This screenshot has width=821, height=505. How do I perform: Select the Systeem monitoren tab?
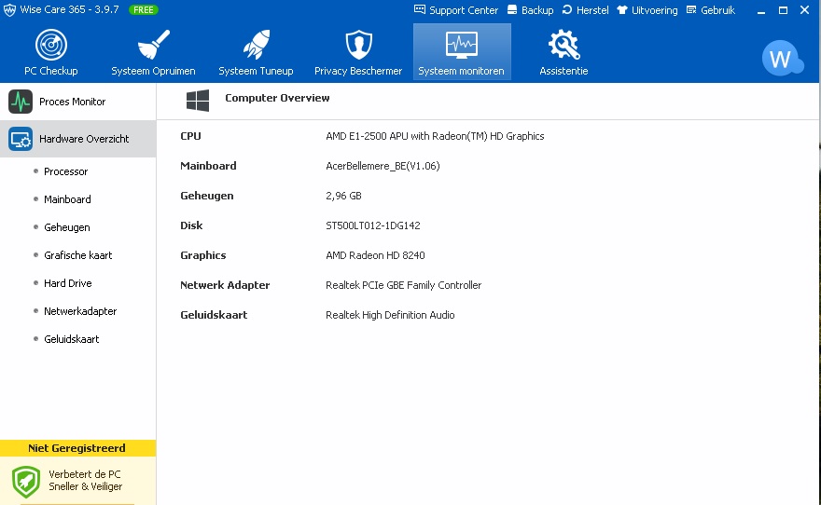[462, 52]
